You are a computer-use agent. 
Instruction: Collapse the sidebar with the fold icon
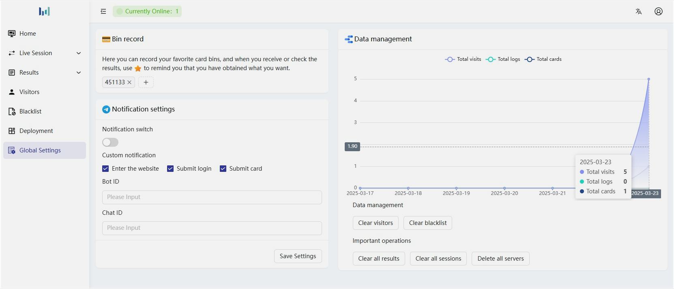(103, 11)
